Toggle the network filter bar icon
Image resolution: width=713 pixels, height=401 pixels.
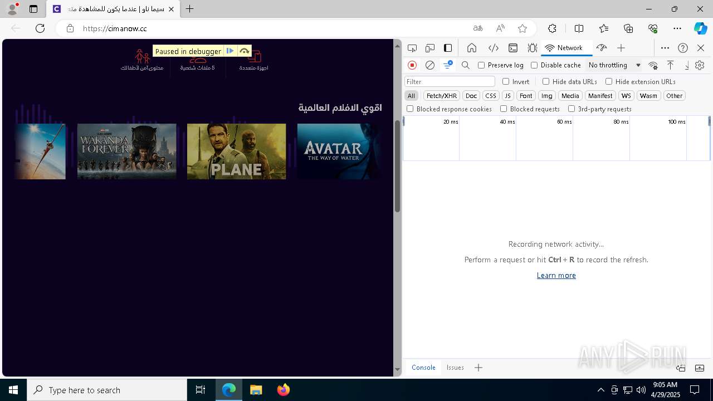click(448, 65)
